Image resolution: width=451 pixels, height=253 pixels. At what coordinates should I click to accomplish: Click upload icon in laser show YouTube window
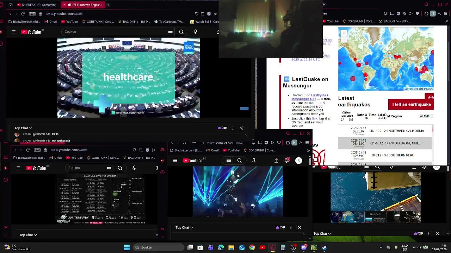click(276, 161)
